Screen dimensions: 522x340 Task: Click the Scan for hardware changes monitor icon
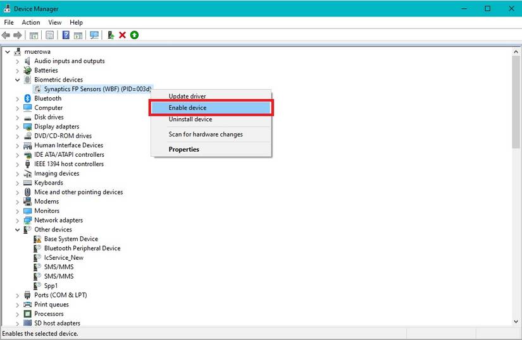tap(94, 35)
